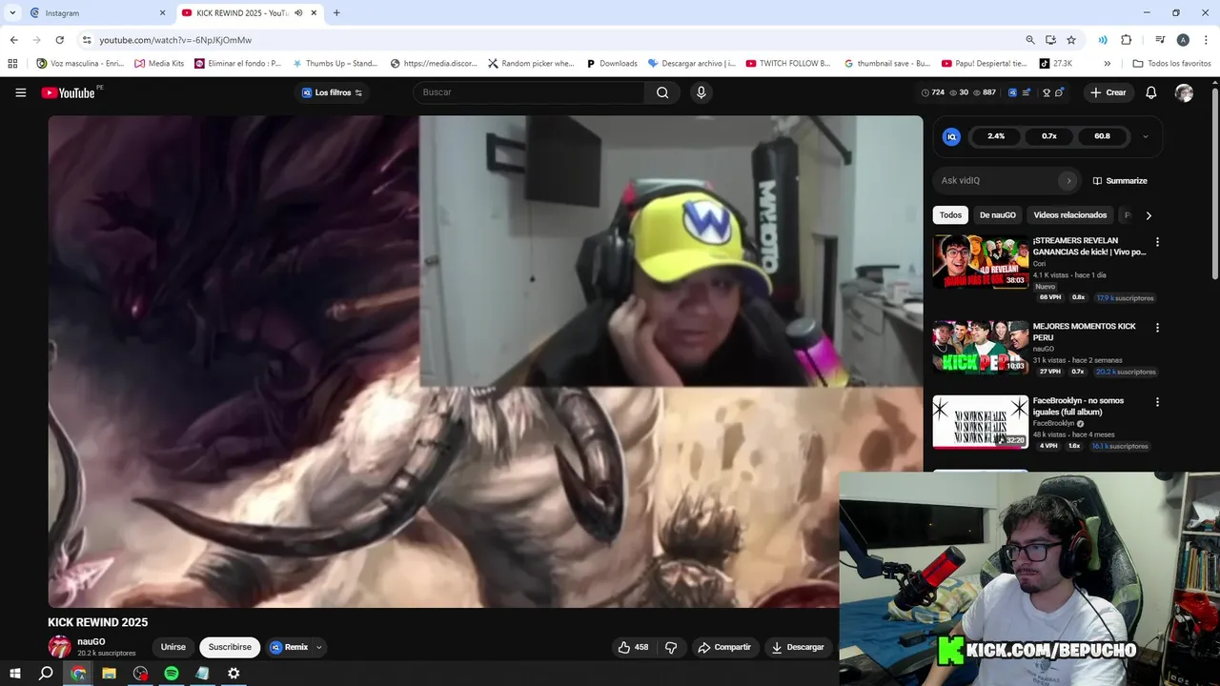Image resolution: width=1220 pixels, height=686 pixels.
Task: Click the search magnifier button
Action: tap(662, 92)
